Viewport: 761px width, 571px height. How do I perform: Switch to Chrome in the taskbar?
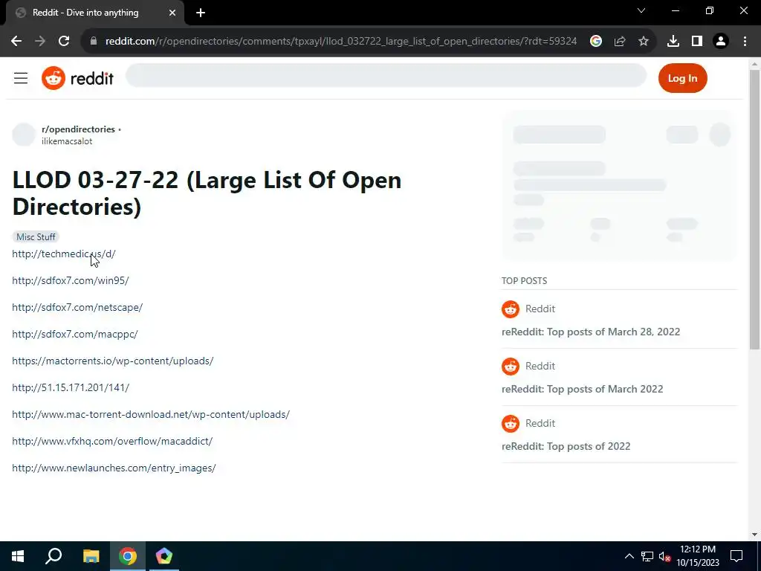click(x=128, y=556)
